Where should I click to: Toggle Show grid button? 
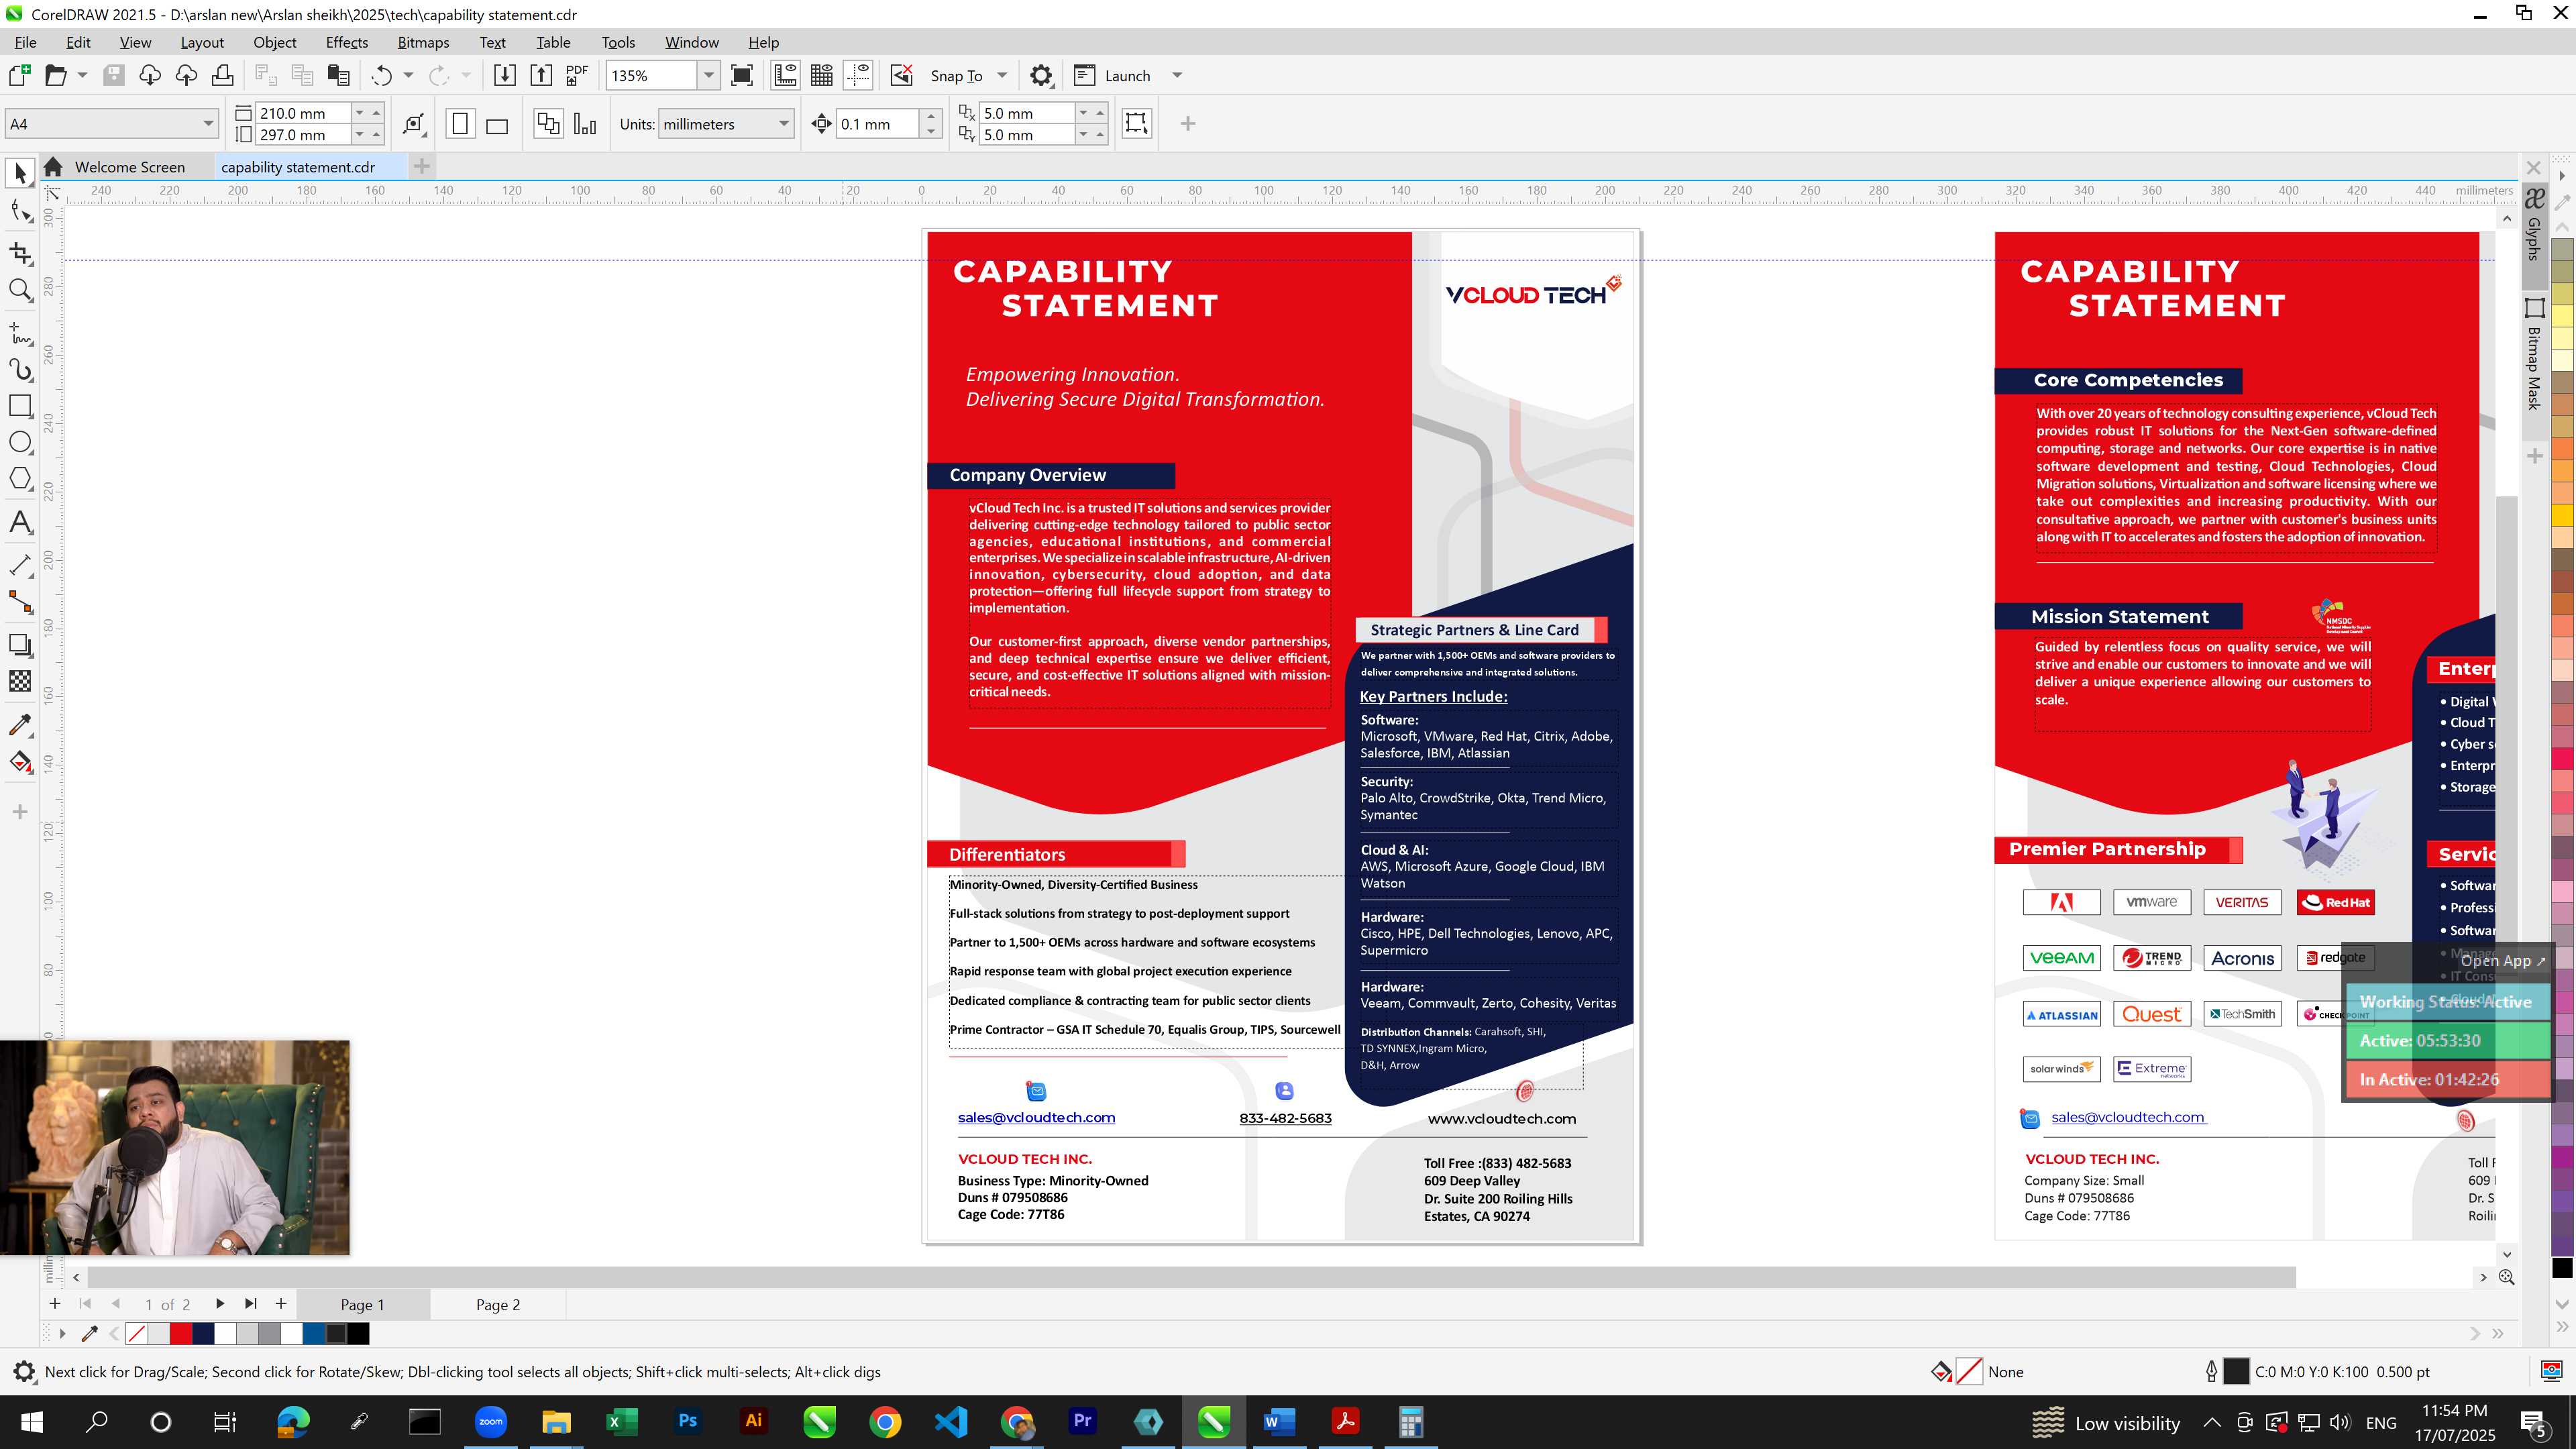(x=822, y=75)
